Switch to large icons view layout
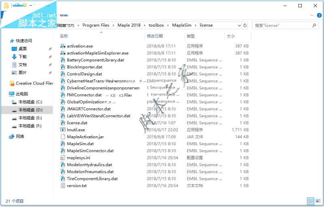Viewport: 324px width, 207px height. pyautogui.click(x=318, y=201)
